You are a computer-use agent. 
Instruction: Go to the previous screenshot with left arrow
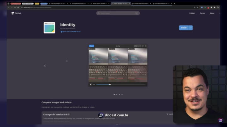pos(45,66)
